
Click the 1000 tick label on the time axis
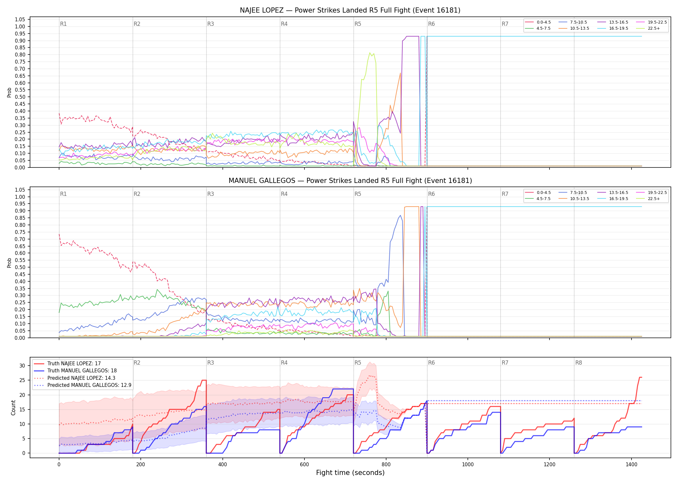pyautogui.click(x=468, y=465)
